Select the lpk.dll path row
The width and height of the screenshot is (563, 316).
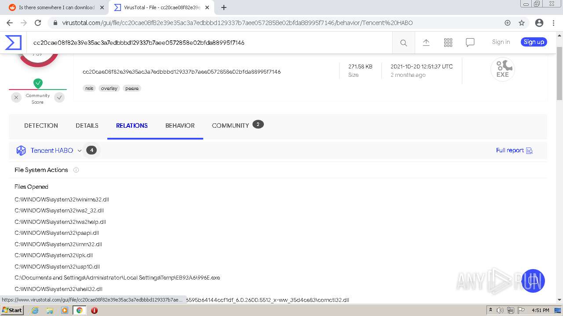click(54, 255)
